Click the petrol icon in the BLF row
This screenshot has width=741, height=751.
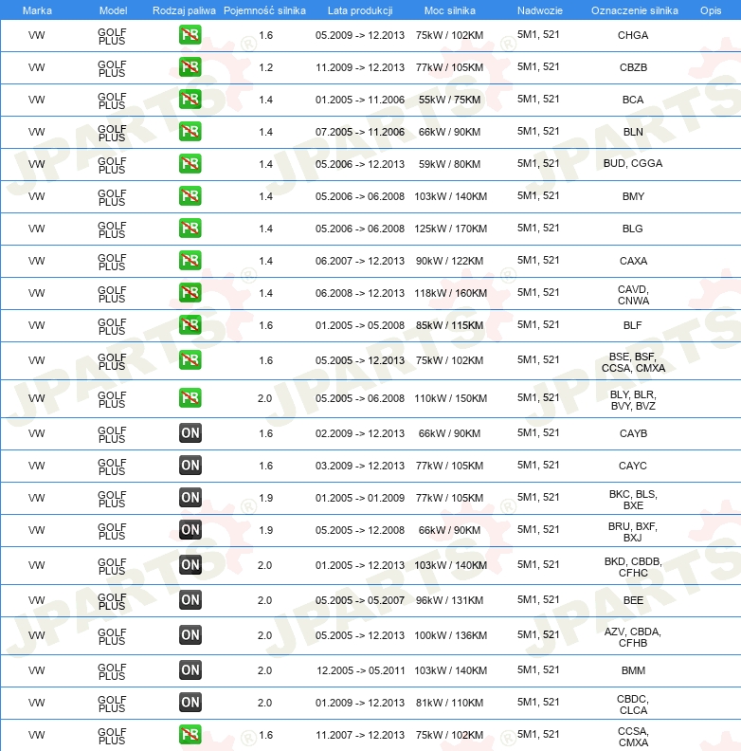[190, 324]
